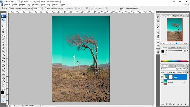Select the Rectangle shape tool
190x107 pixels.
pyautogui.click(x=3, y=74)
